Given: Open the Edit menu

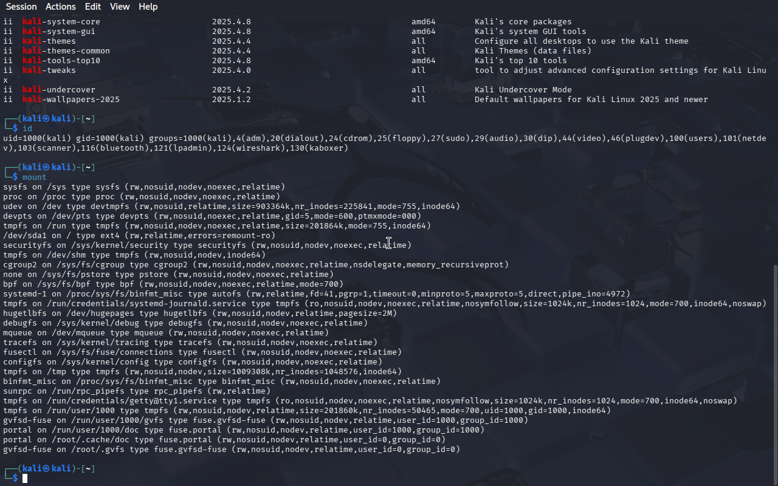Looking at the screenshot, I should click(93, 7).
